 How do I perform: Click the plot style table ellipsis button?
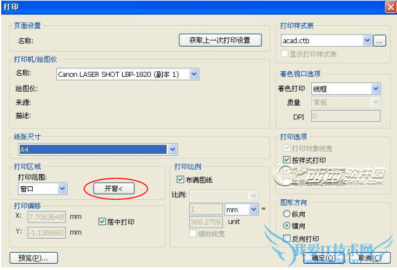tap(379, 41)
